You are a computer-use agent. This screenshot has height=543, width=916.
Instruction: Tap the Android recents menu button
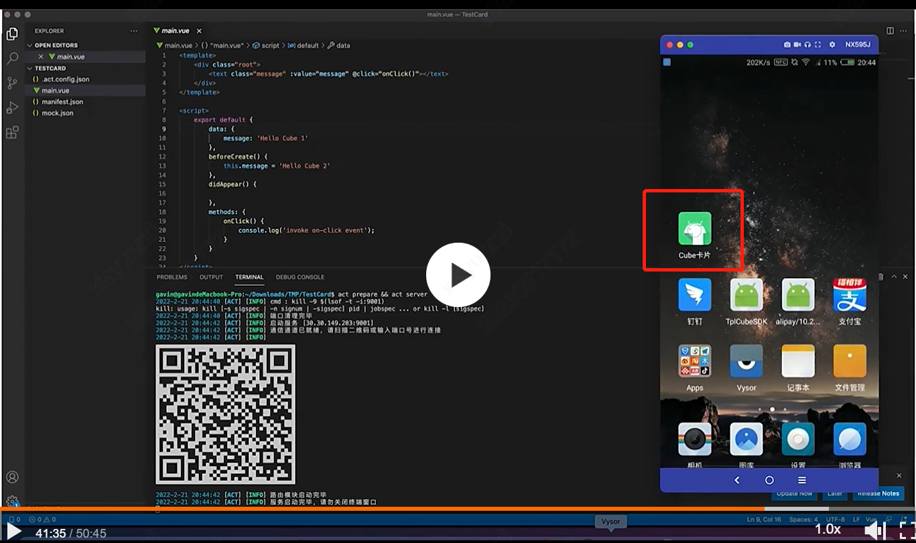[x=801, y=480]
